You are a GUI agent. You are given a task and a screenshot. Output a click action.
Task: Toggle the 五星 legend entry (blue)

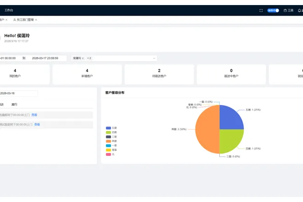tap(111, 128)
